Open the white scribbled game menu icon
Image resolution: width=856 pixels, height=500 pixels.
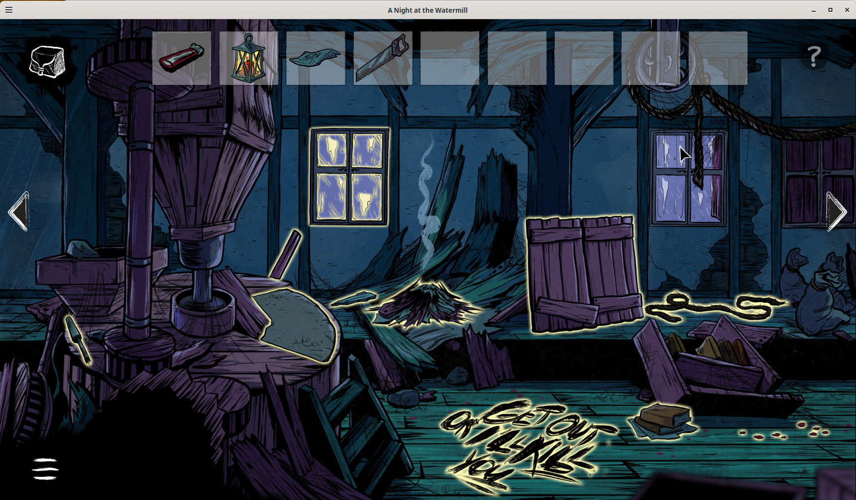coord(45,469)
